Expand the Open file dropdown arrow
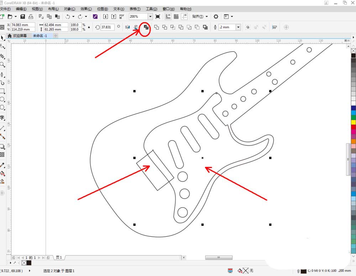This screenshot has height=276, width=356. click(16, 16)
